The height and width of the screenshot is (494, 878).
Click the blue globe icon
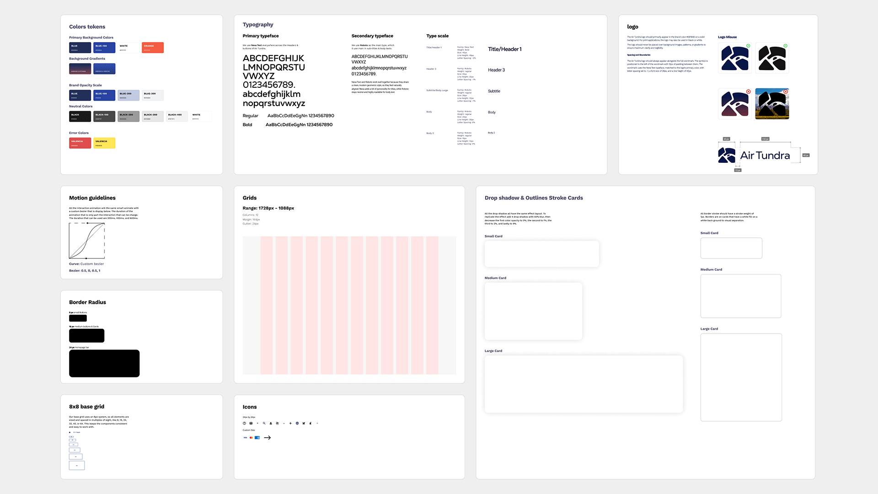297,423
